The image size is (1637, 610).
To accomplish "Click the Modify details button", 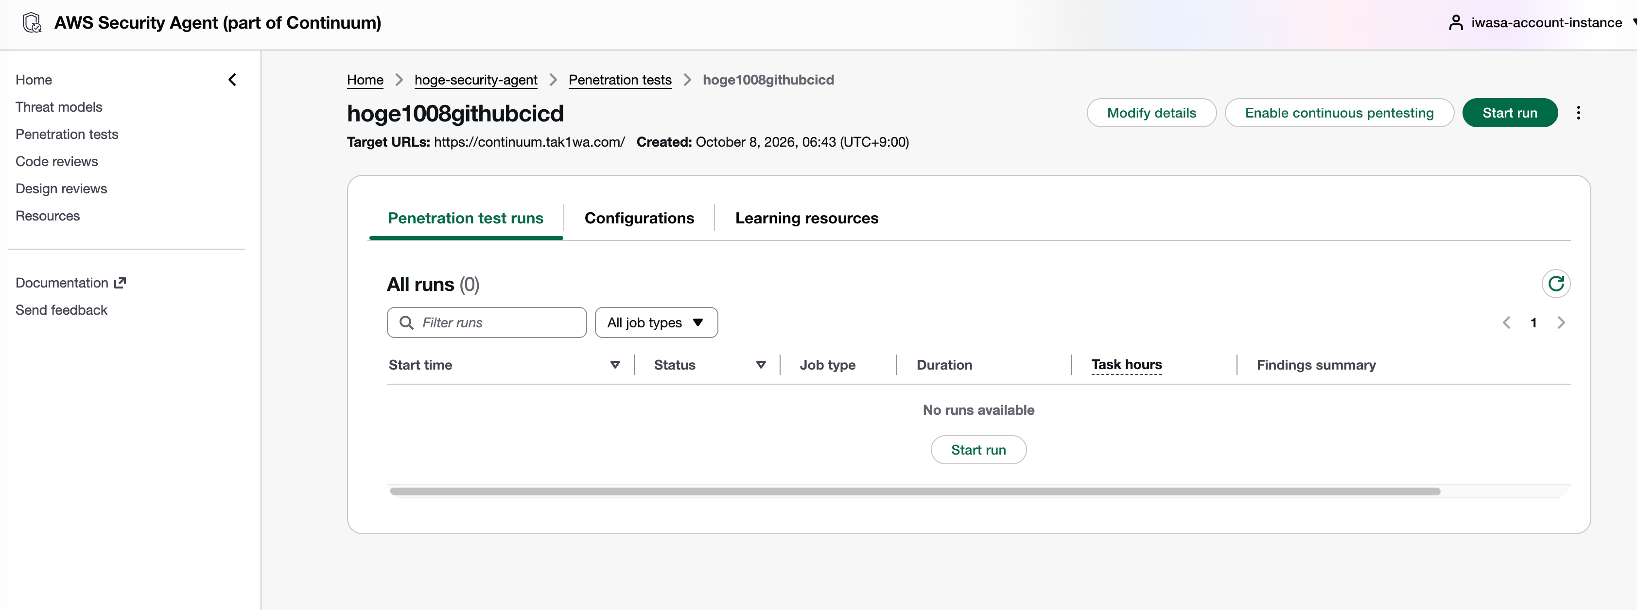I will point(1151,113).
